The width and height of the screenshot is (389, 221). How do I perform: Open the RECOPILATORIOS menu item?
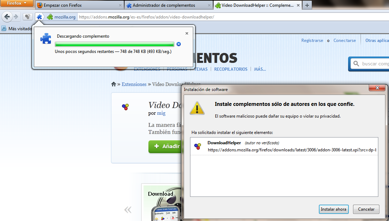(231, 69)
